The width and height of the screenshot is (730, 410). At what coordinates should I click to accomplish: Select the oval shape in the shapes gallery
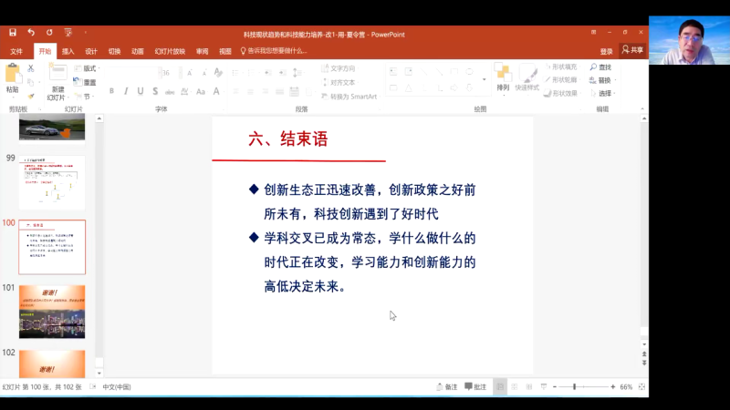point(469,72)
